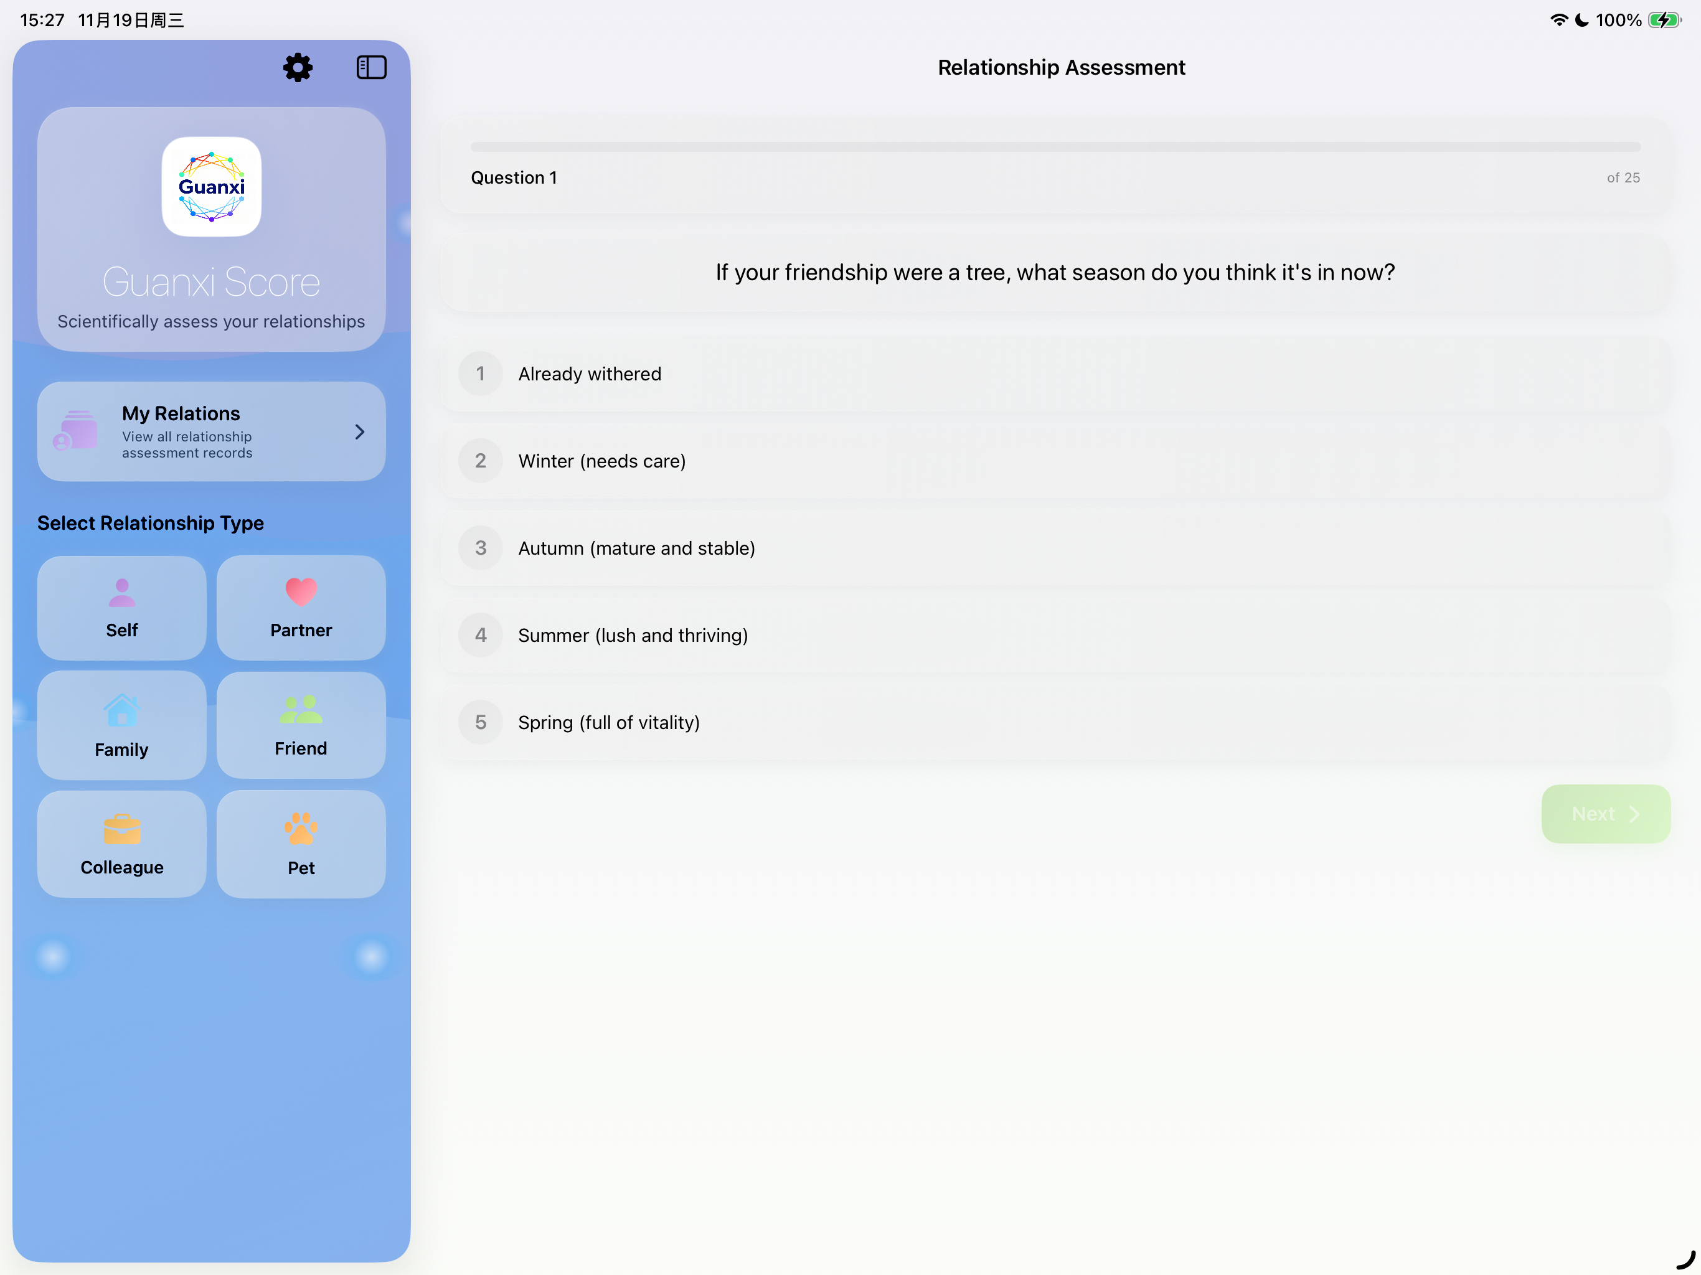The height and width of the screenshot is (1275, 1701).
Task: Select the Self relationship type
Action: point(121,608)
